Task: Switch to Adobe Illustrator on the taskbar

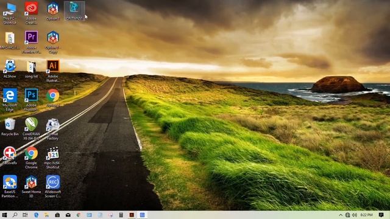Action: (x=132, y=215)
